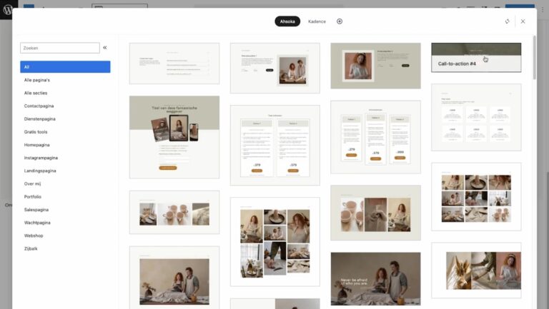549x309 pixels.
Task: Select the phone mockup freebie pattern
Action: tap(174, 137)
